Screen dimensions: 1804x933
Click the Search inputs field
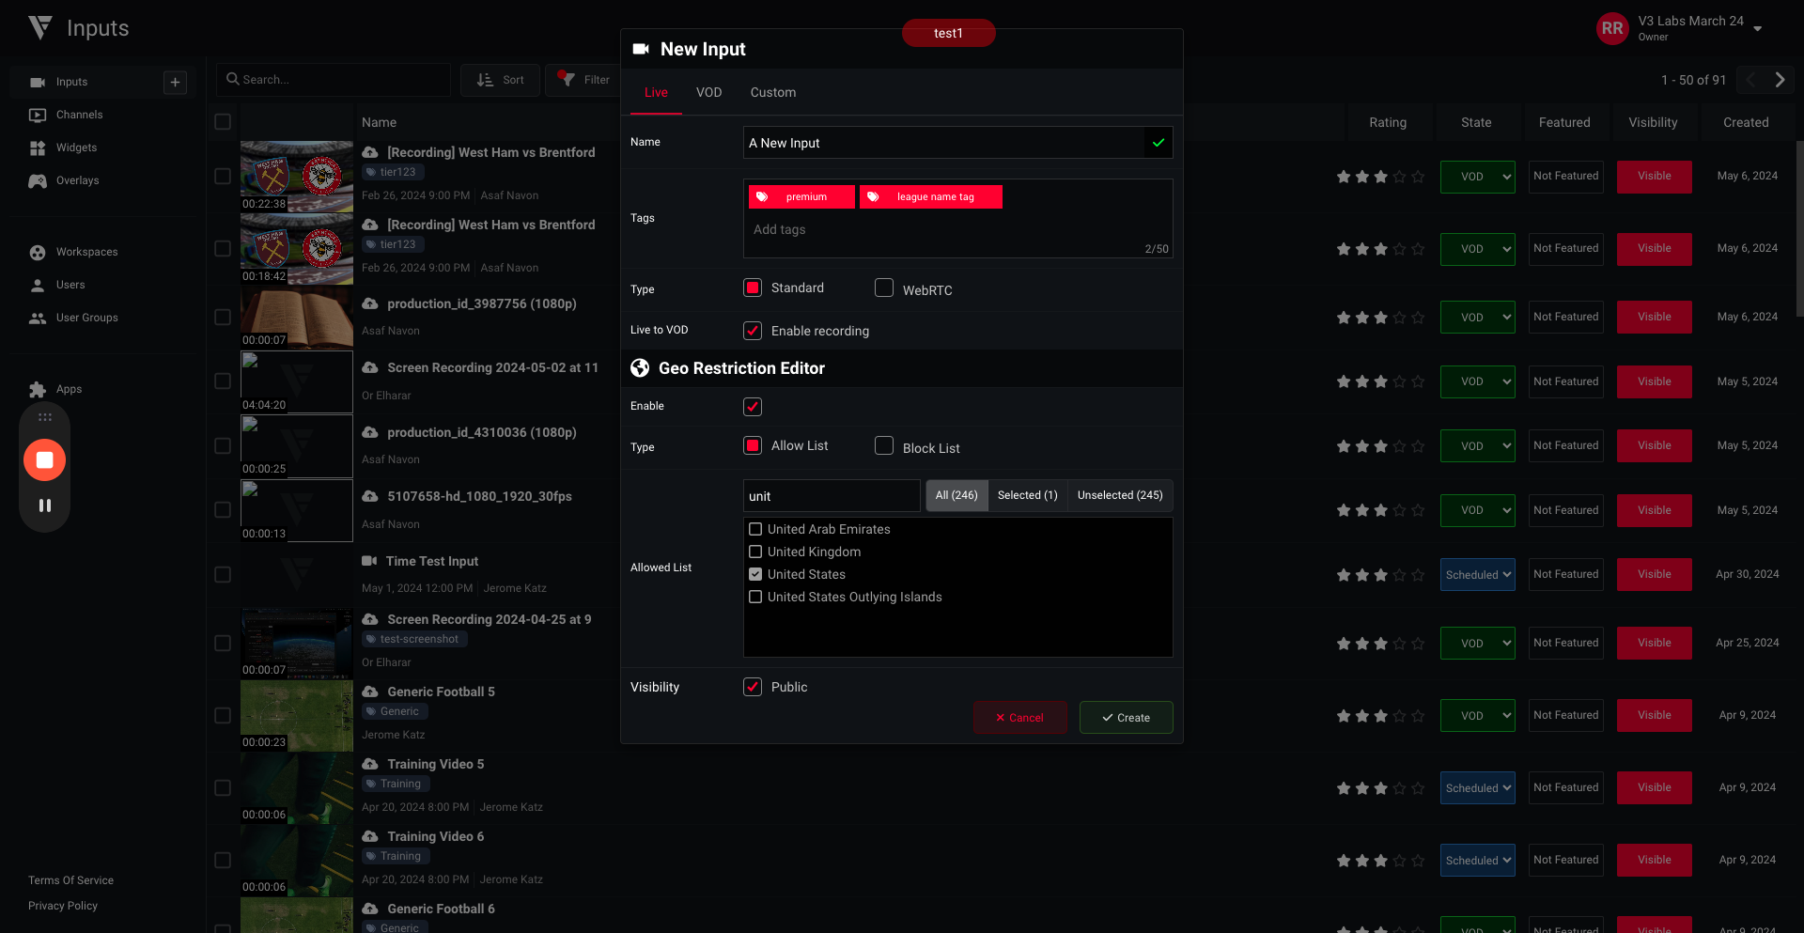[x=334, y=80]
